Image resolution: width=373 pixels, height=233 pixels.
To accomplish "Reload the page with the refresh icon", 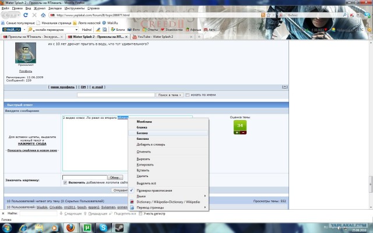I will 26,15.
